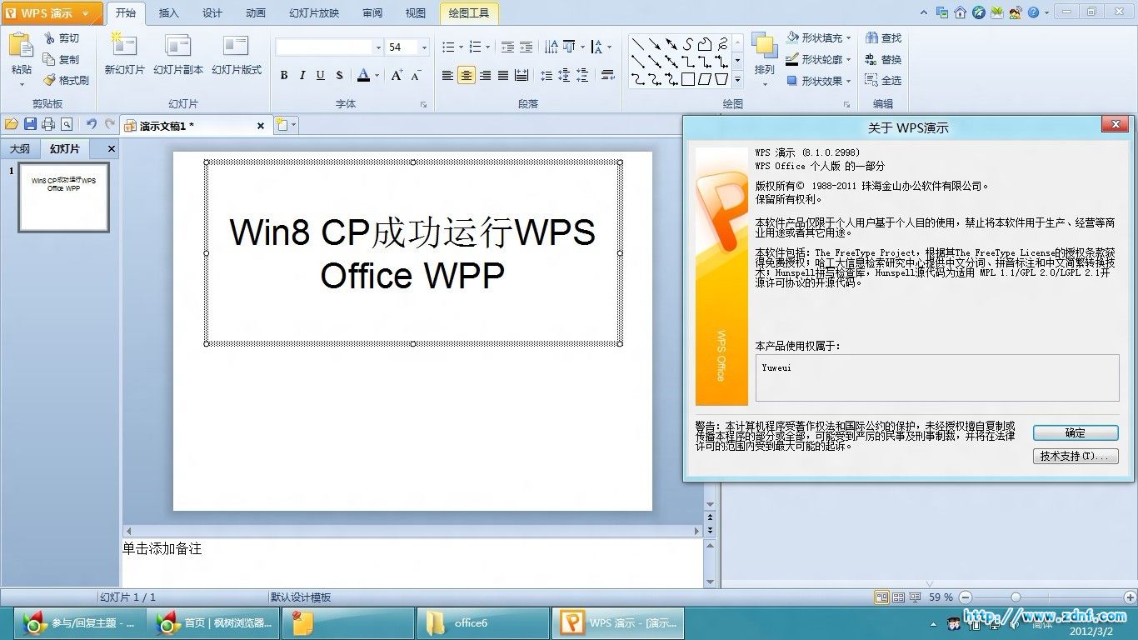The height and width of the screenshot is (640, 1138).
Task: Click the zoom slider handle
Action: [1016, 597]
